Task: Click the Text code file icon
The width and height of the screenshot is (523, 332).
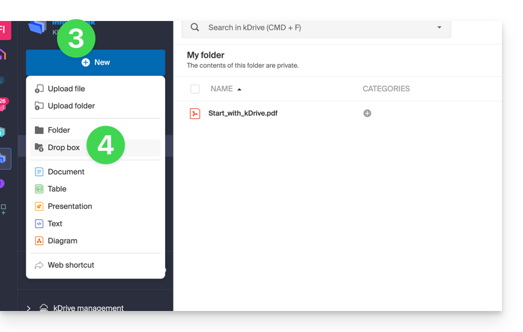Action: click(39, 224)
